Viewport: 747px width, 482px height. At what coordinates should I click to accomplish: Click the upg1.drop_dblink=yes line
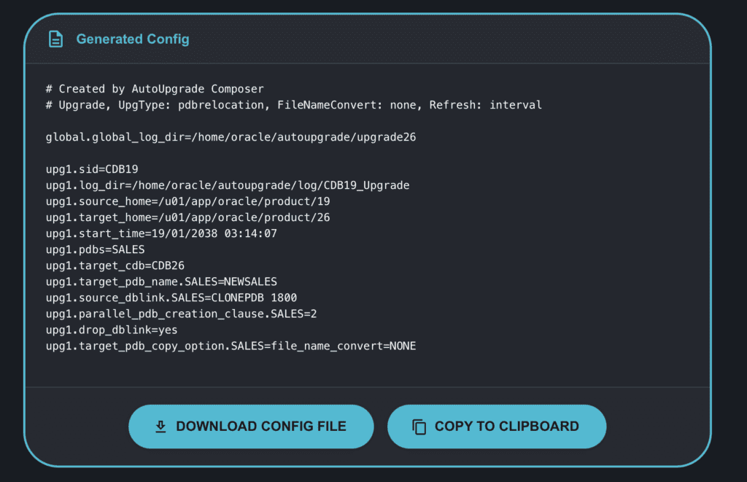[112, 330]
